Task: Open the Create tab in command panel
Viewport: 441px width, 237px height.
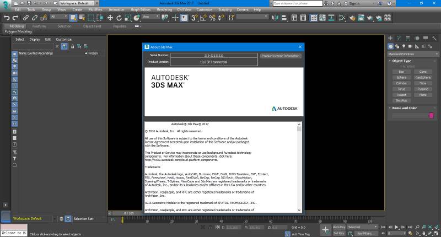Action: click(x=390, y=38)
